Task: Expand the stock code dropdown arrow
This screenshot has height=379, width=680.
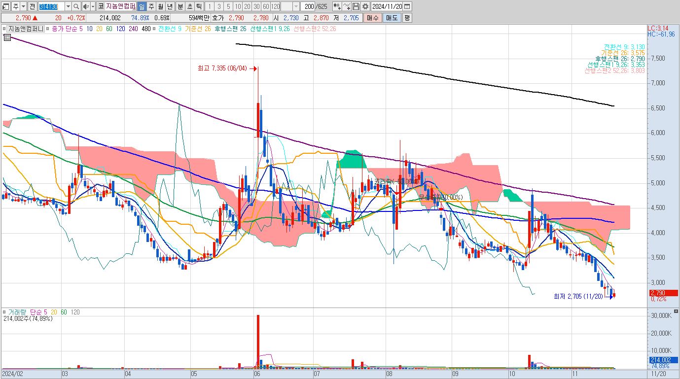Action: click(68, 6)
